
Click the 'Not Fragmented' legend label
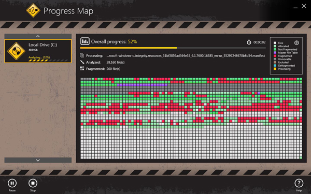click(288, 50)
